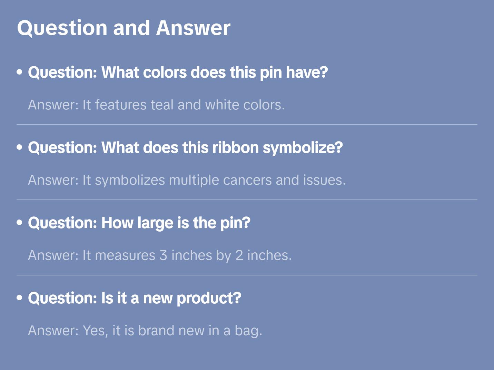Click the "3 inches by 2 inches" answer
This screenshot has height=370, width=494.
160,255
